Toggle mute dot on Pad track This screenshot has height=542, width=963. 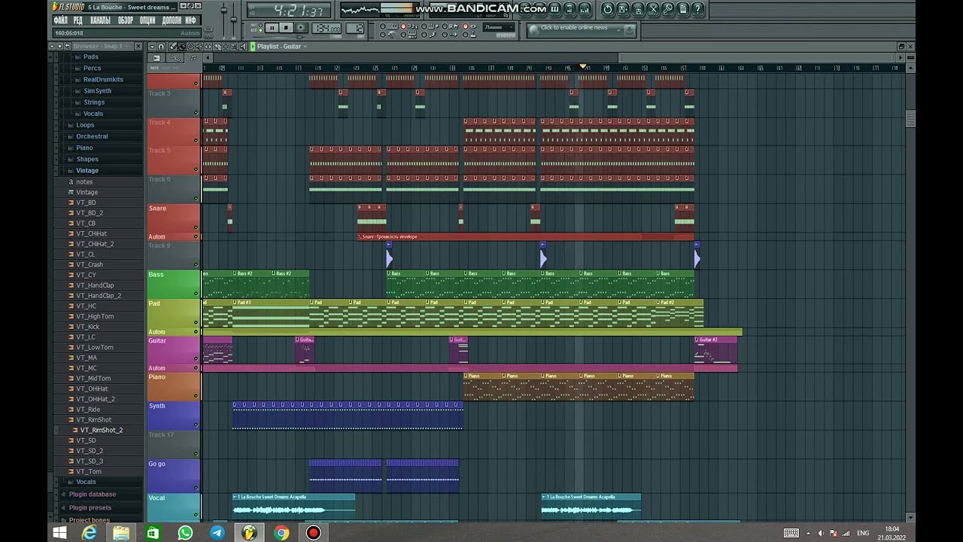(x=196, y=322)
